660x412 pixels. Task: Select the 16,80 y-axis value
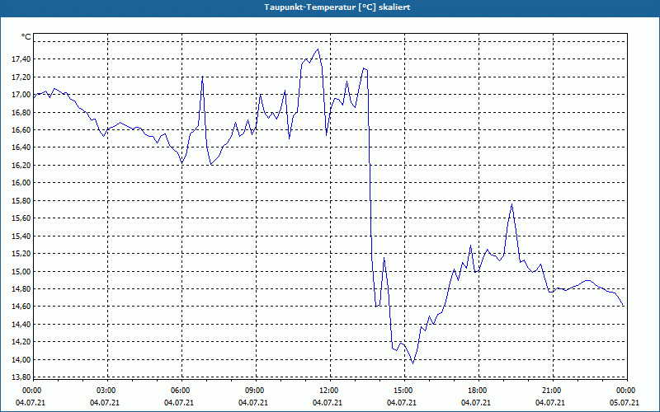(x=21, y=112)
